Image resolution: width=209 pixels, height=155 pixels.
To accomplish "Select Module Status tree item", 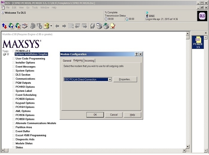I will coord(24,143).
